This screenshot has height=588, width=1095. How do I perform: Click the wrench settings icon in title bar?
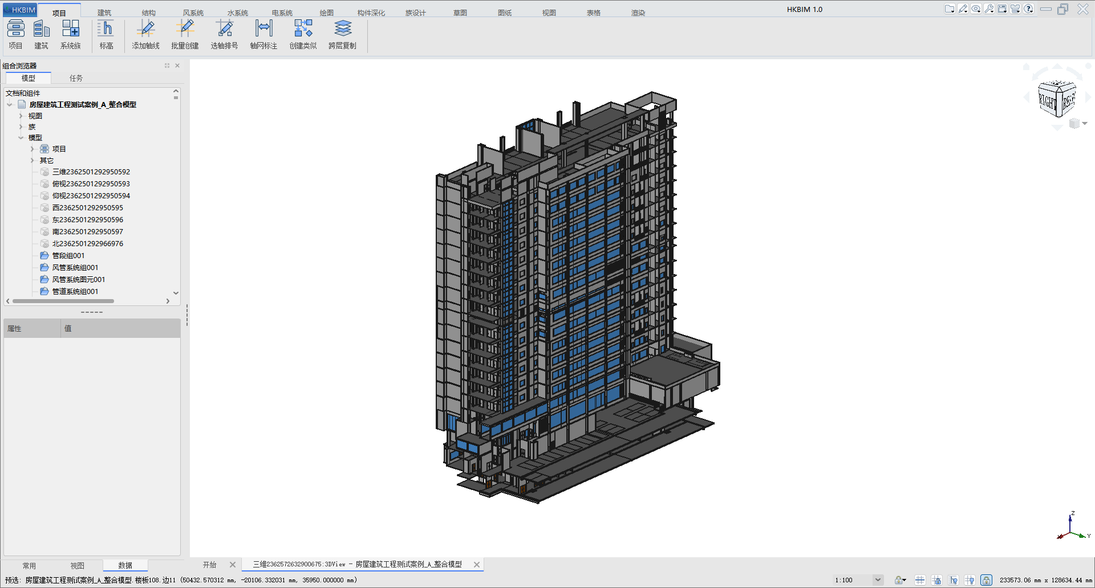click(x=989, y=9)
